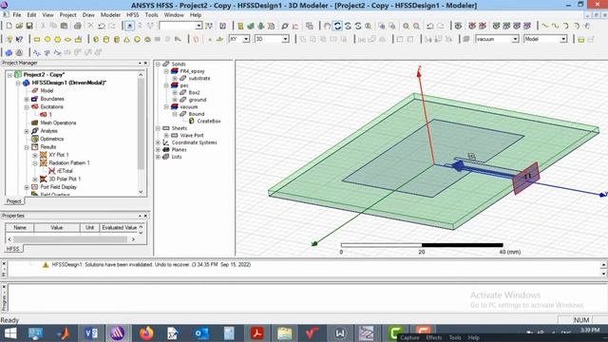Open the File menu
Image resolution: width=608 pixels, height=342 pixels.
point(17,15)
